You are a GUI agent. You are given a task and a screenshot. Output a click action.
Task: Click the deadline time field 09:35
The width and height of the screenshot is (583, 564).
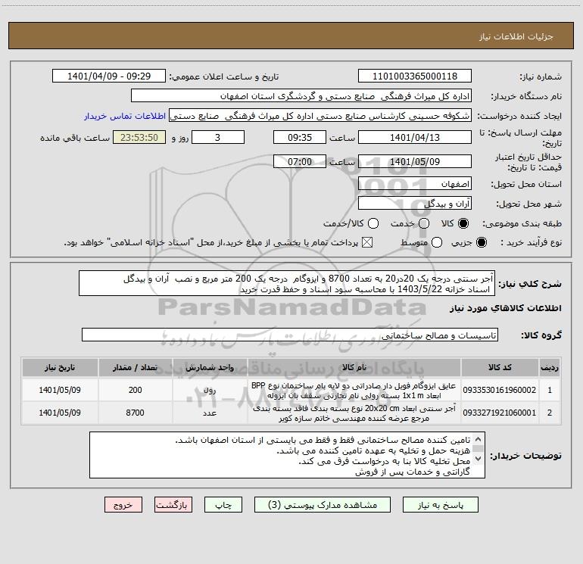click(300, 137)
